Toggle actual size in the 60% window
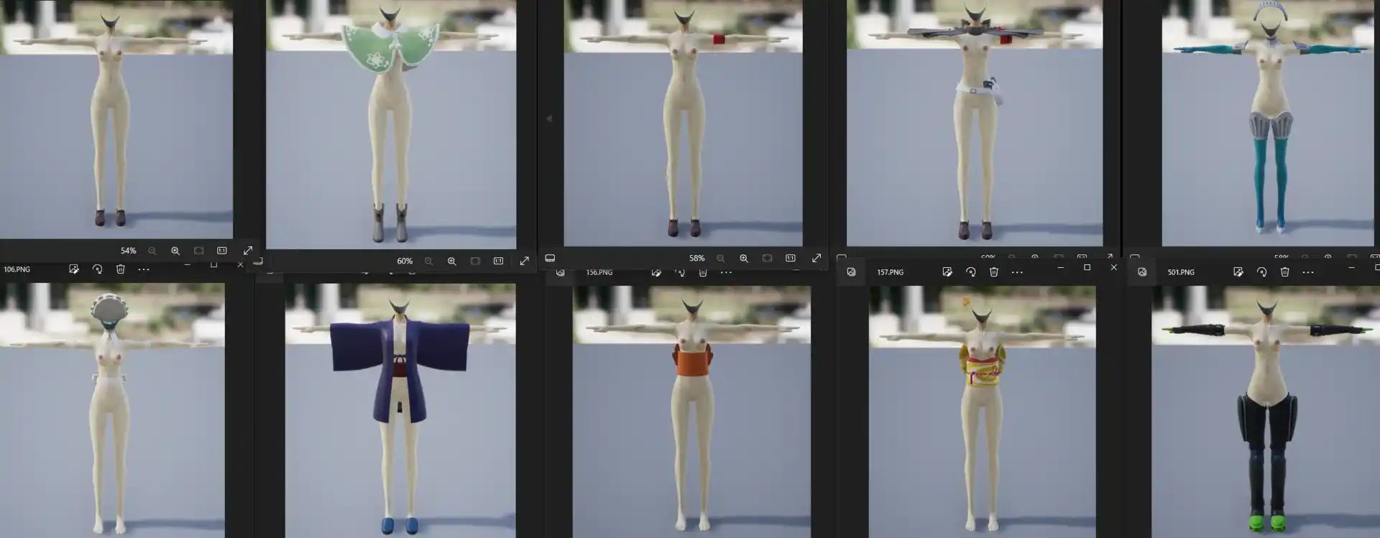The image size is (1380, 538). tap(498, 261)
